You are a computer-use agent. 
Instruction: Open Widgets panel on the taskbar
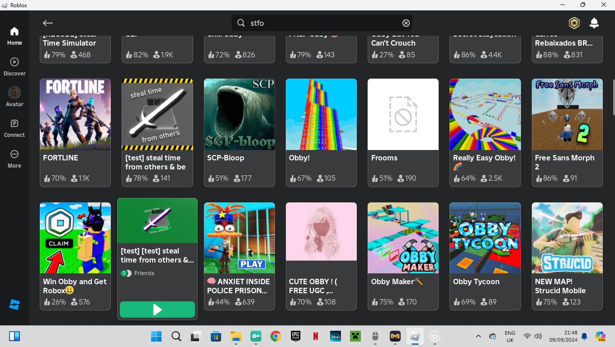[x=14, y=336]
